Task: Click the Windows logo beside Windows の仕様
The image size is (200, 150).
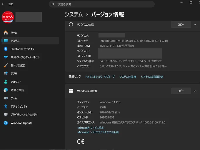Action: tap(71, 91)
